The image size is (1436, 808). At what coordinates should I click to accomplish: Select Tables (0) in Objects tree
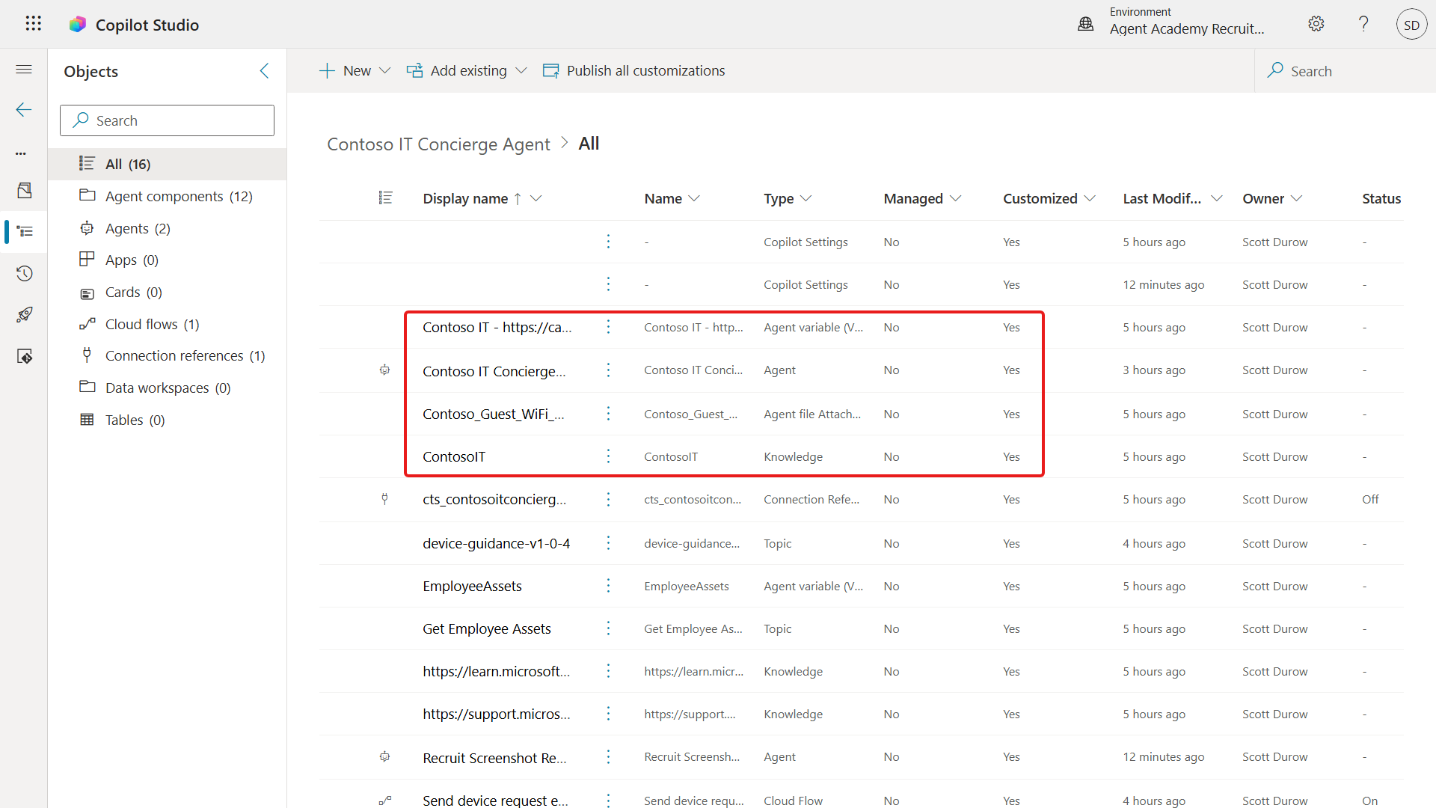pos(168,420)
